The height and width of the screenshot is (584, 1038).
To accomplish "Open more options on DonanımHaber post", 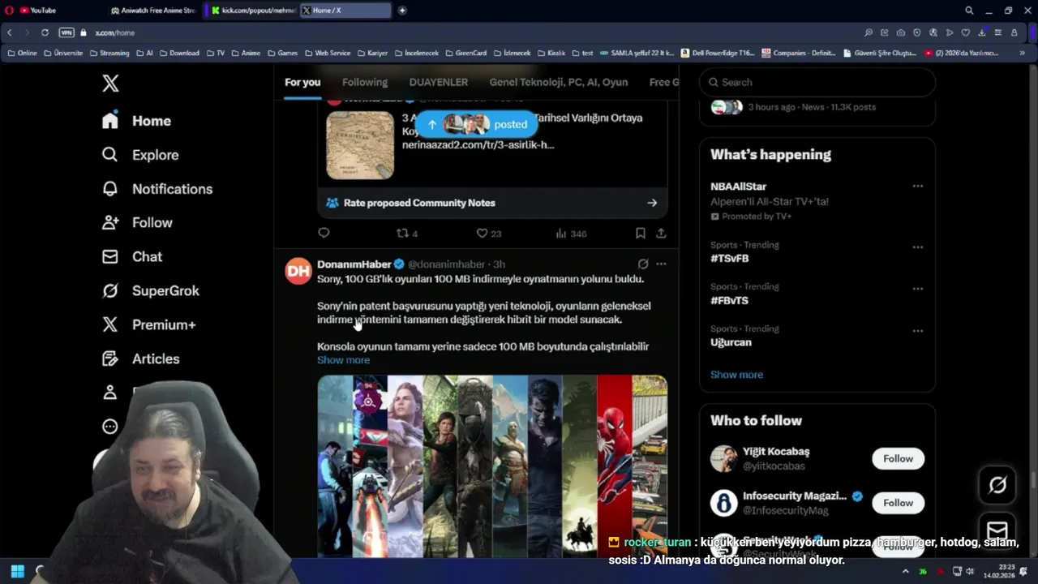I will pos(661,264).
